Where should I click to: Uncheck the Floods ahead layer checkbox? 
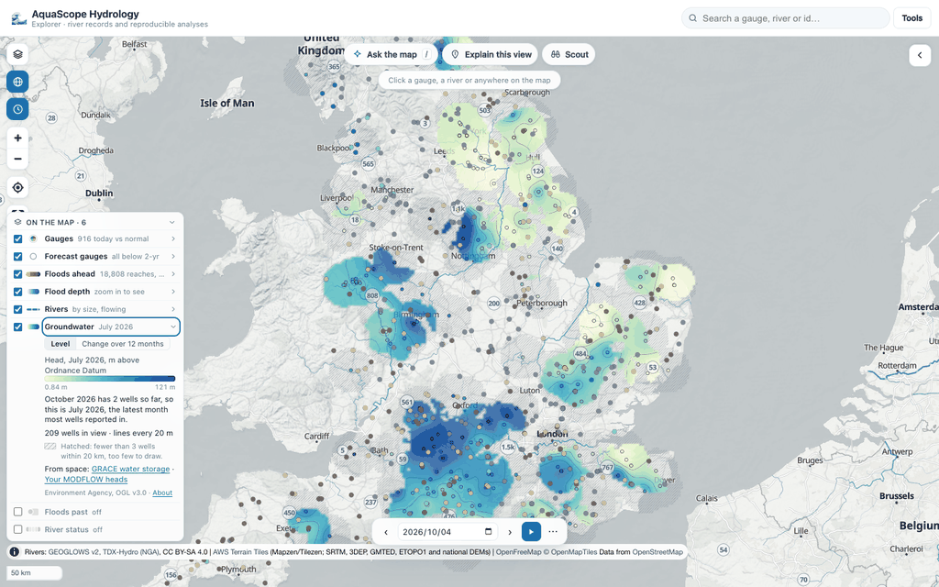pos(18,274)
